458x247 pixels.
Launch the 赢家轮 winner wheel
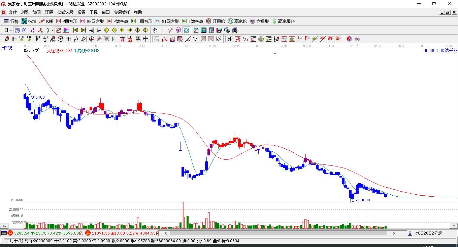[237, 21]
